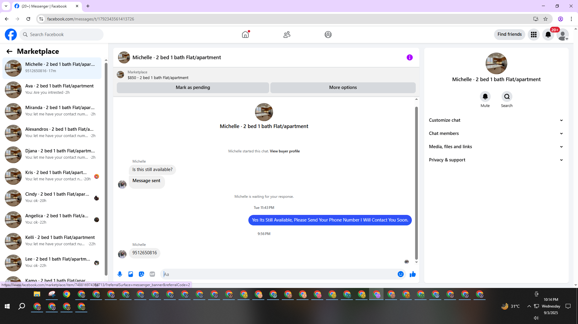The height and width of the screenshot is (324, 578).
Task: Open Miranda's apartment conversation
Action: coord(52,112)
